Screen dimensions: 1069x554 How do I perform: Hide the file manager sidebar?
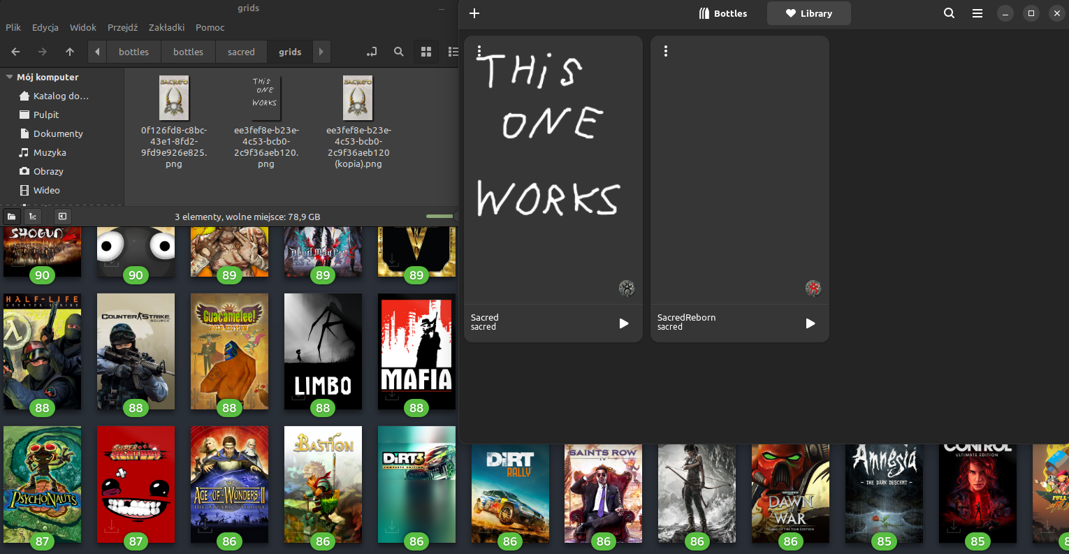coord(62,217)
